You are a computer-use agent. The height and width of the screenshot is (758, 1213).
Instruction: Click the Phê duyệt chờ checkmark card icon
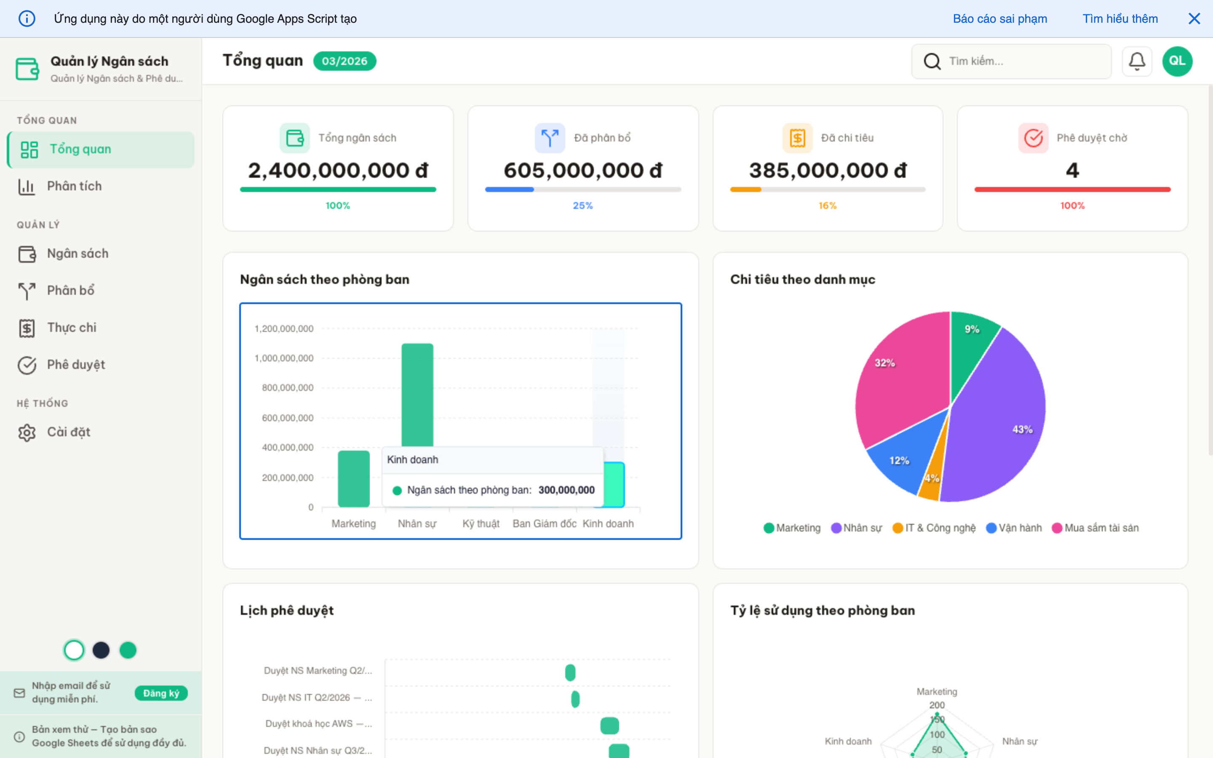[x=1033, y=138]
